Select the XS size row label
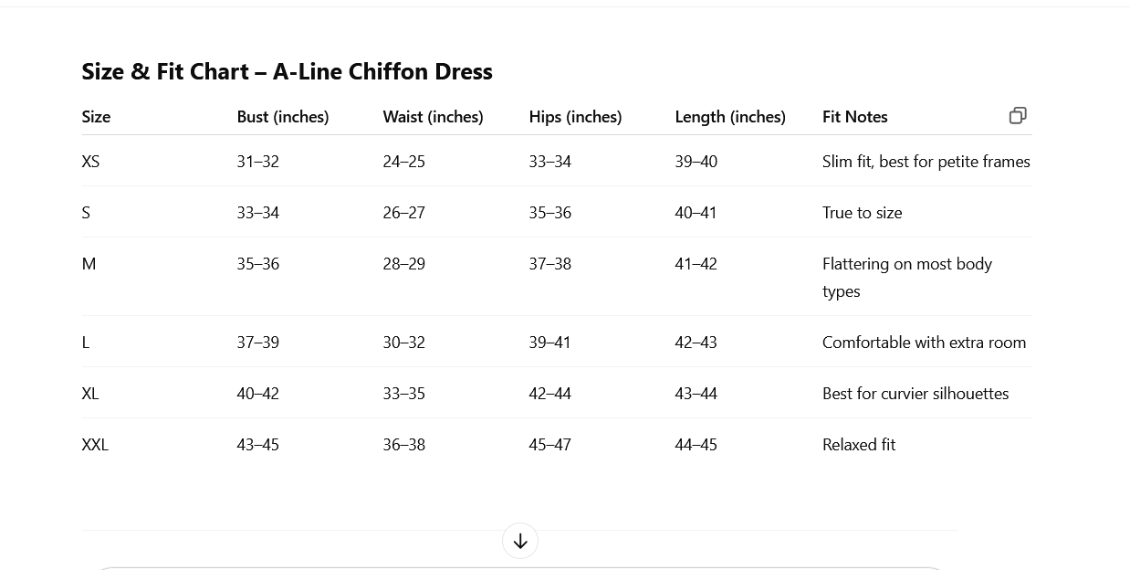This screenshot has width=1130, height=570. (x=90, y=162)
